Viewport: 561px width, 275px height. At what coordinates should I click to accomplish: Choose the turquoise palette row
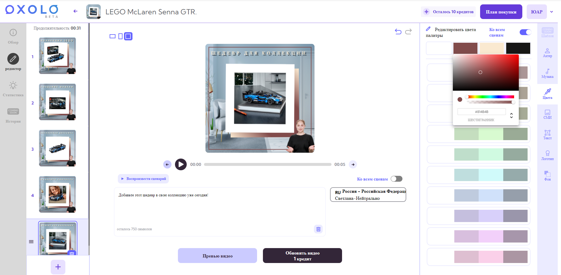pyautogui.click(x=479, y=175)
